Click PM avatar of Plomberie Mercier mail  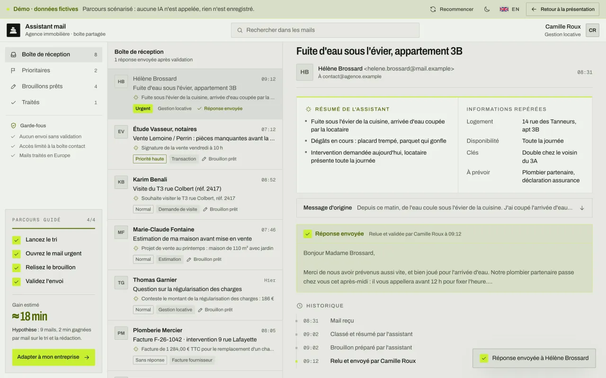[121, 333]
